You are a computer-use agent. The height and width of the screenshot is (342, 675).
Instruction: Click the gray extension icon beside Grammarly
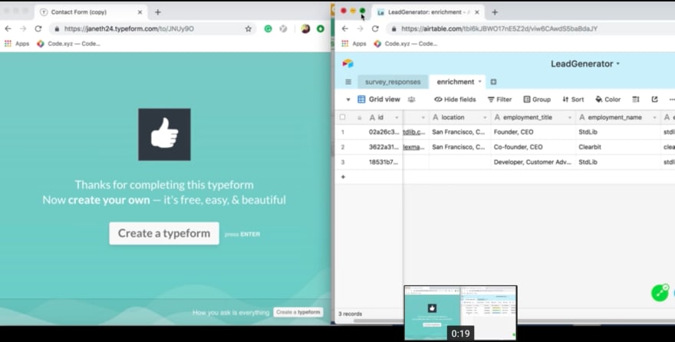point(283,29)
